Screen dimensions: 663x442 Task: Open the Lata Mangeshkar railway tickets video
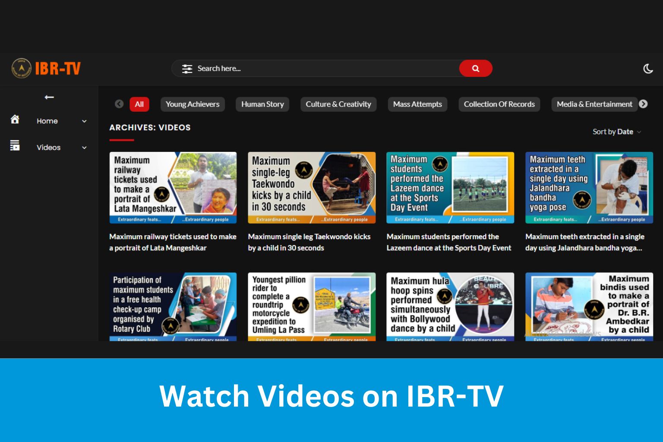pos(173,187)
